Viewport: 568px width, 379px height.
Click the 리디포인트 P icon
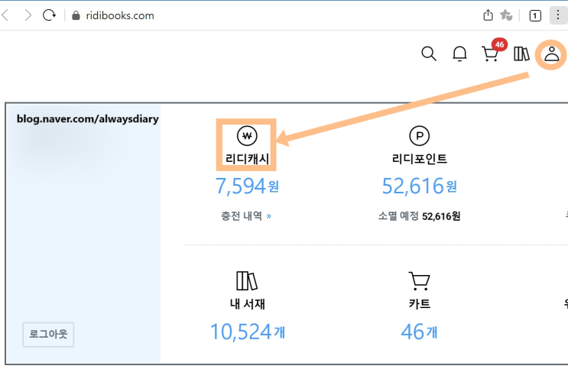[419, 136]
